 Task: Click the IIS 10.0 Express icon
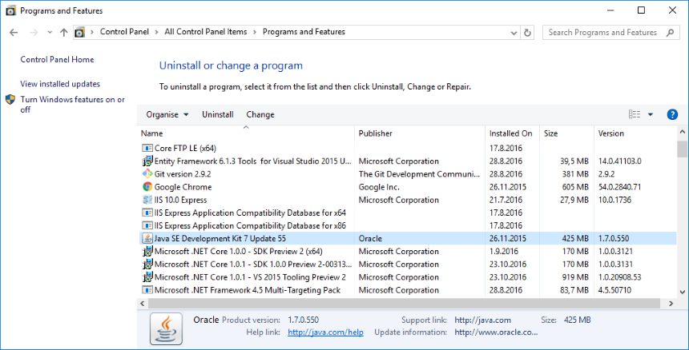pyautogui.click(x=147, y=200)
